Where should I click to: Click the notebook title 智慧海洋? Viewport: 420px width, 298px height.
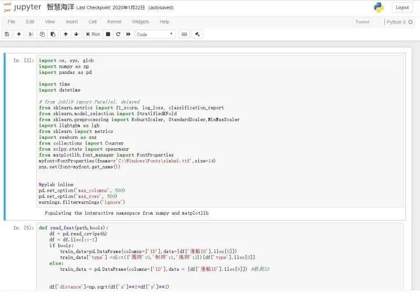[60, 7]
